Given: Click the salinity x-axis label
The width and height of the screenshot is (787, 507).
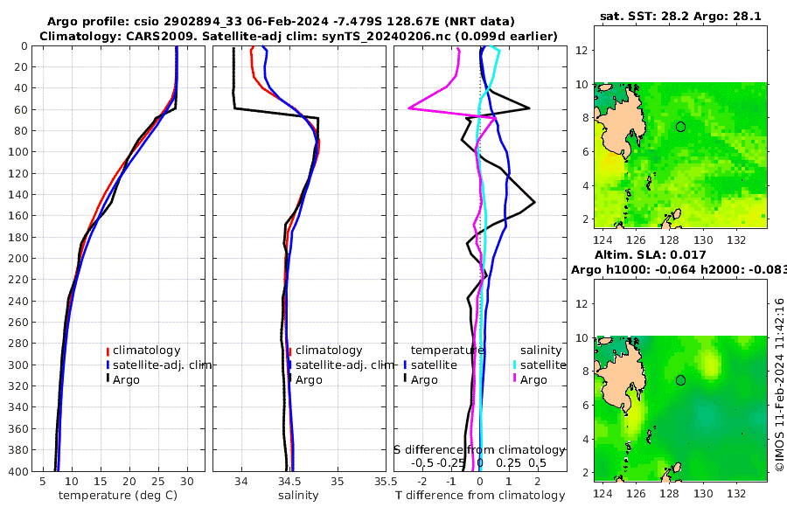Looking at the screenshot, I should (x=298, y=496).
